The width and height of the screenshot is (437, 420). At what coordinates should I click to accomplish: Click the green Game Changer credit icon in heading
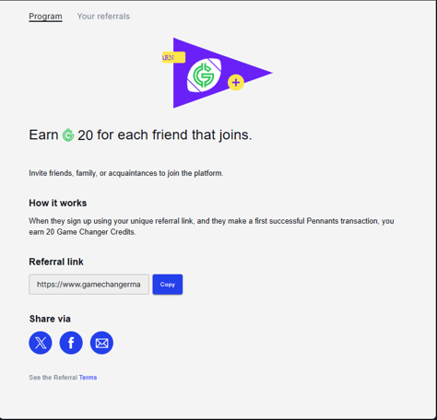click(68, 135)
